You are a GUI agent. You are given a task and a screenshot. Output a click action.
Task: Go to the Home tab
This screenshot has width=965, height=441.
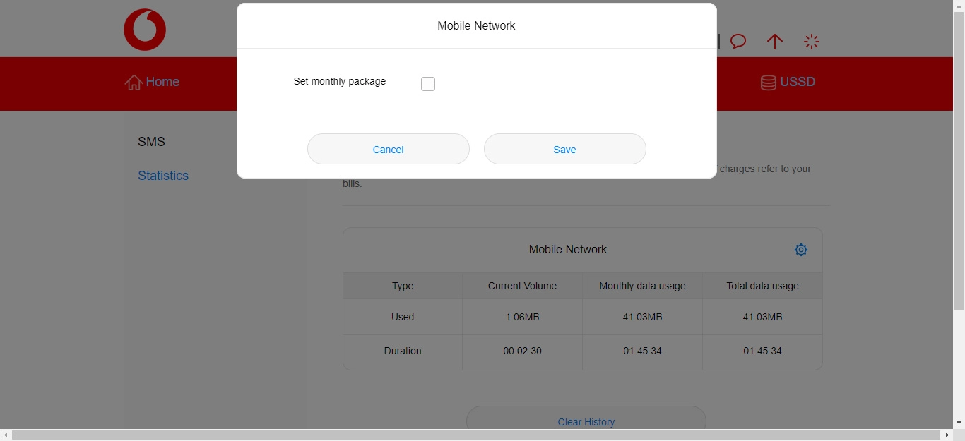(162, 82)
